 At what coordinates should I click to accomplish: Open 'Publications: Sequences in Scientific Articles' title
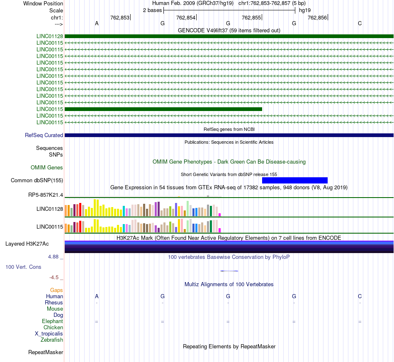tap(229, 142)
